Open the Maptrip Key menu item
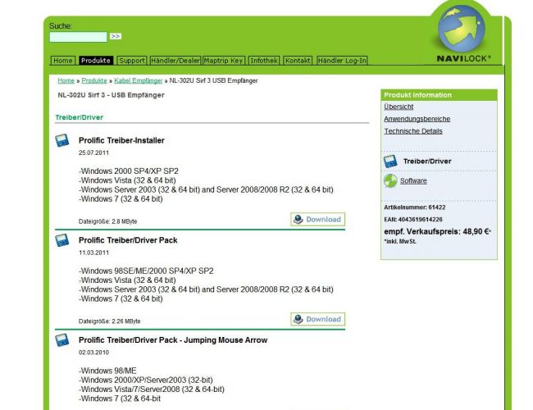The image size is (533, 410). [223, 61]
